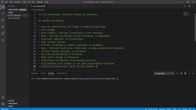Switch to the Debug Console tab

coord(62,73)
